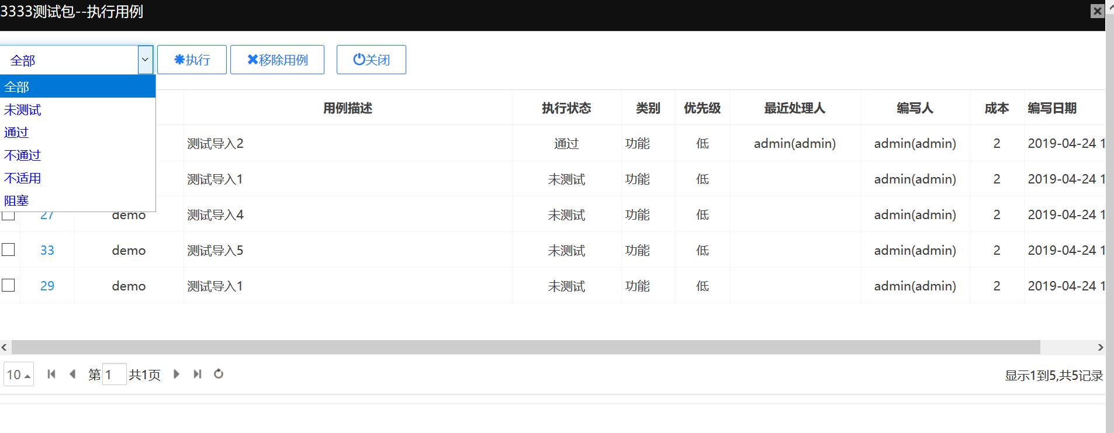Go to last page icon
The height and width of the screenshot is (433, 1114).
point(198,374)
